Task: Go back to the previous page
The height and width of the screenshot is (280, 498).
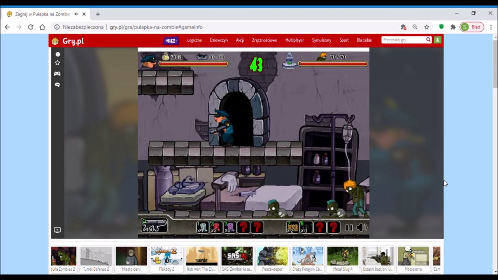Action: 7,27
